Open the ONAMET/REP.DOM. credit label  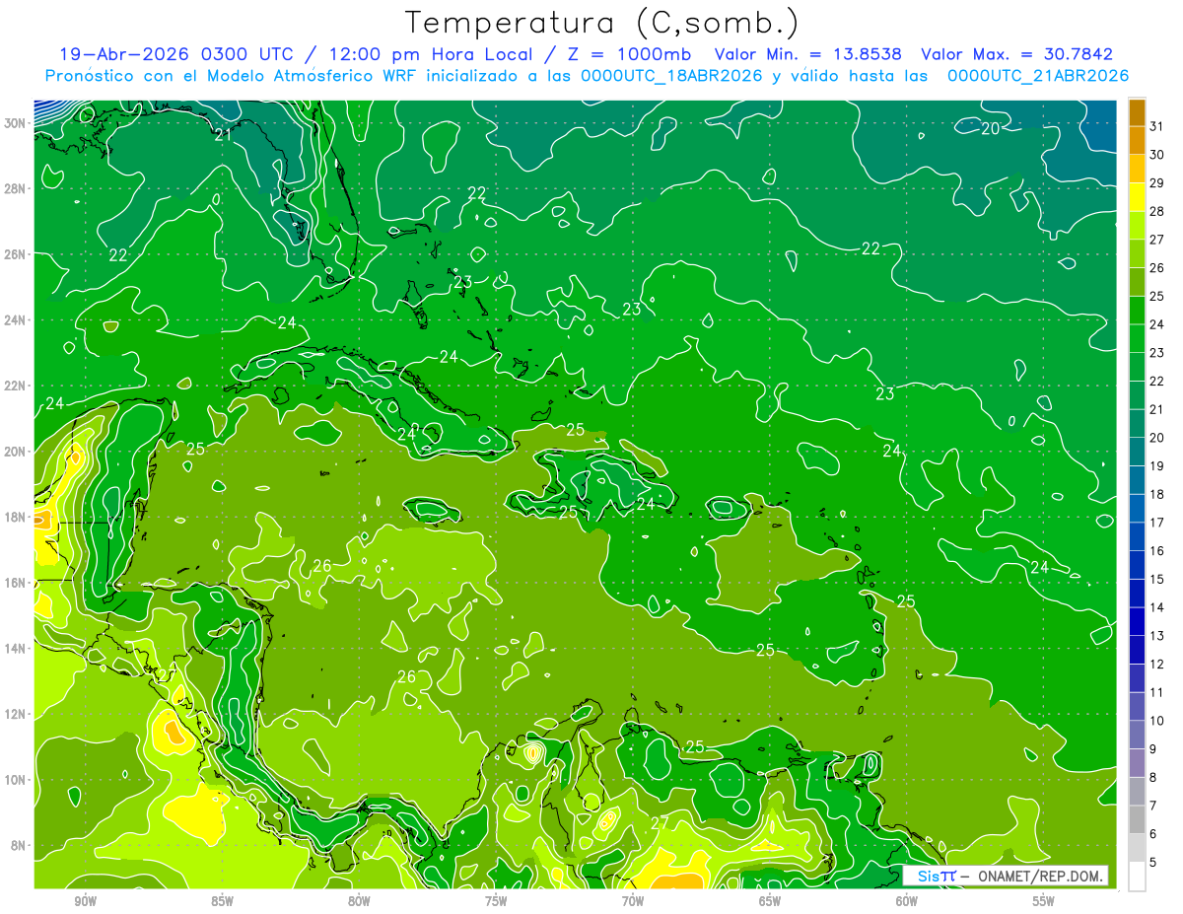point(1040,876)
